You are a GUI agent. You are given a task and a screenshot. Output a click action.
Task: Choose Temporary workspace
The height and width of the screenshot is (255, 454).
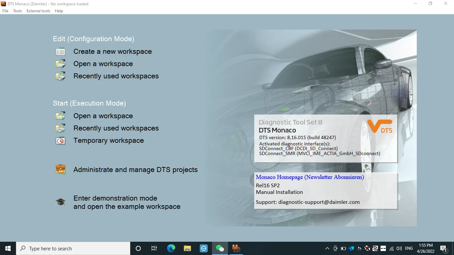pos(109,140)
